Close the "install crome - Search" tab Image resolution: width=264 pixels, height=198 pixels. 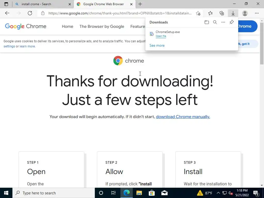(70, 4)
